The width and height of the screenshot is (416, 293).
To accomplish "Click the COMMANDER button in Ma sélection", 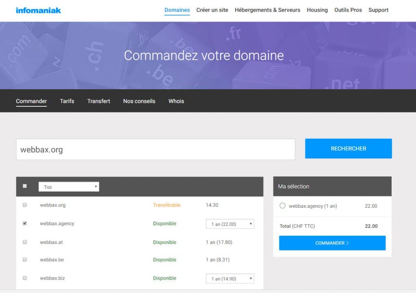I will tap(332, 243).
